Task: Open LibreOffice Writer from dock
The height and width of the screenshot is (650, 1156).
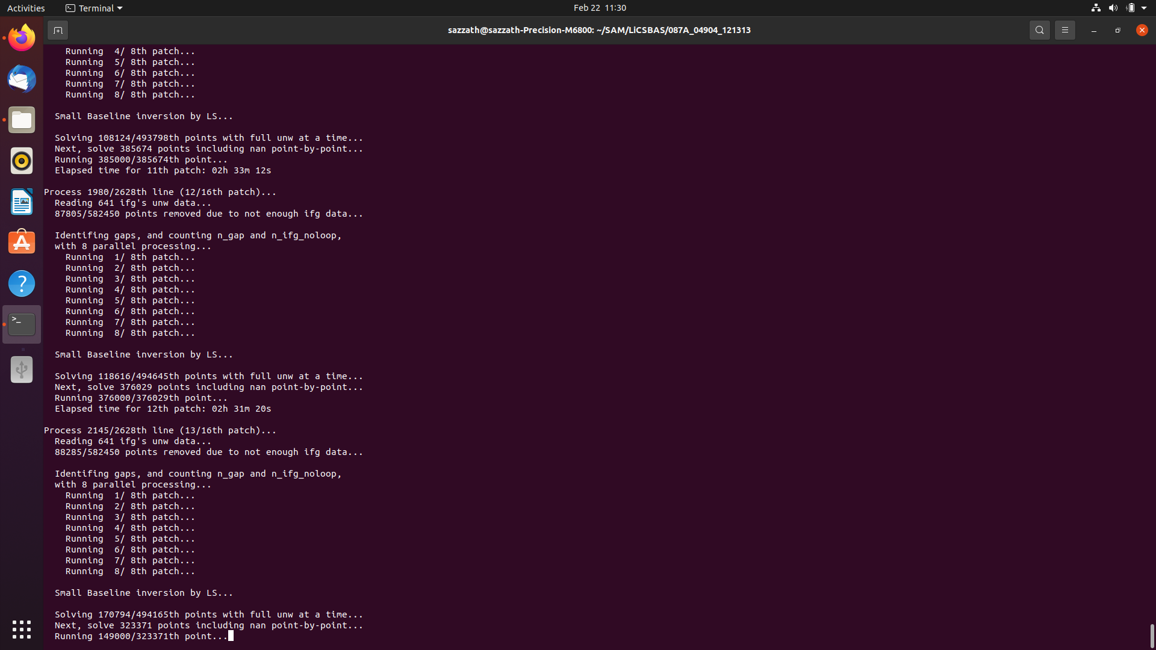Action: 22,202
